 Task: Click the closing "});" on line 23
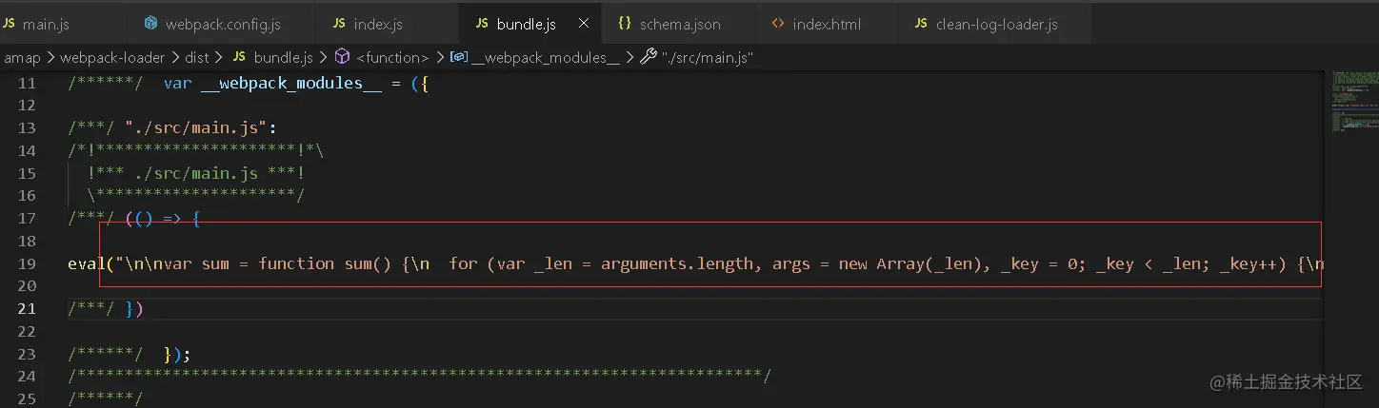click(177, 354)
